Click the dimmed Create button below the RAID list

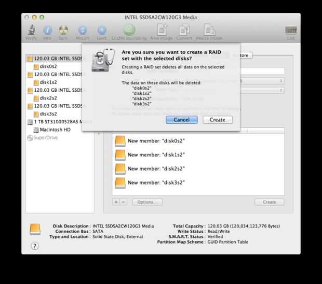270,202
